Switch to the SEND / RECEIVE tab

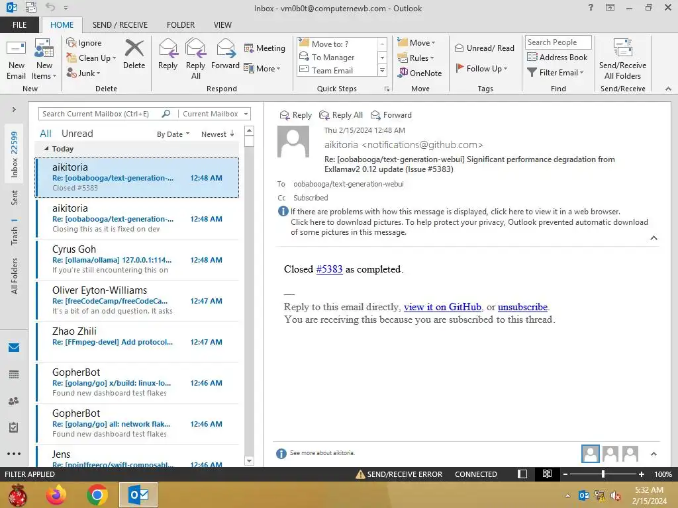[121, 24]
